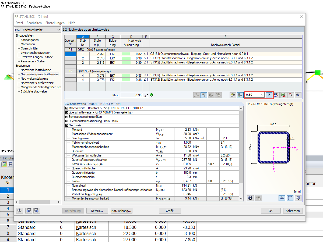Click the filter funnel icon beside 0.80

pos(269,95)
